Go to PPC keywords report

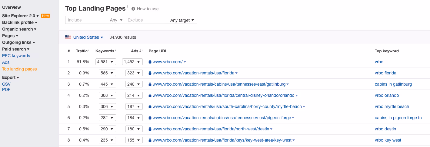coord(16,56)
